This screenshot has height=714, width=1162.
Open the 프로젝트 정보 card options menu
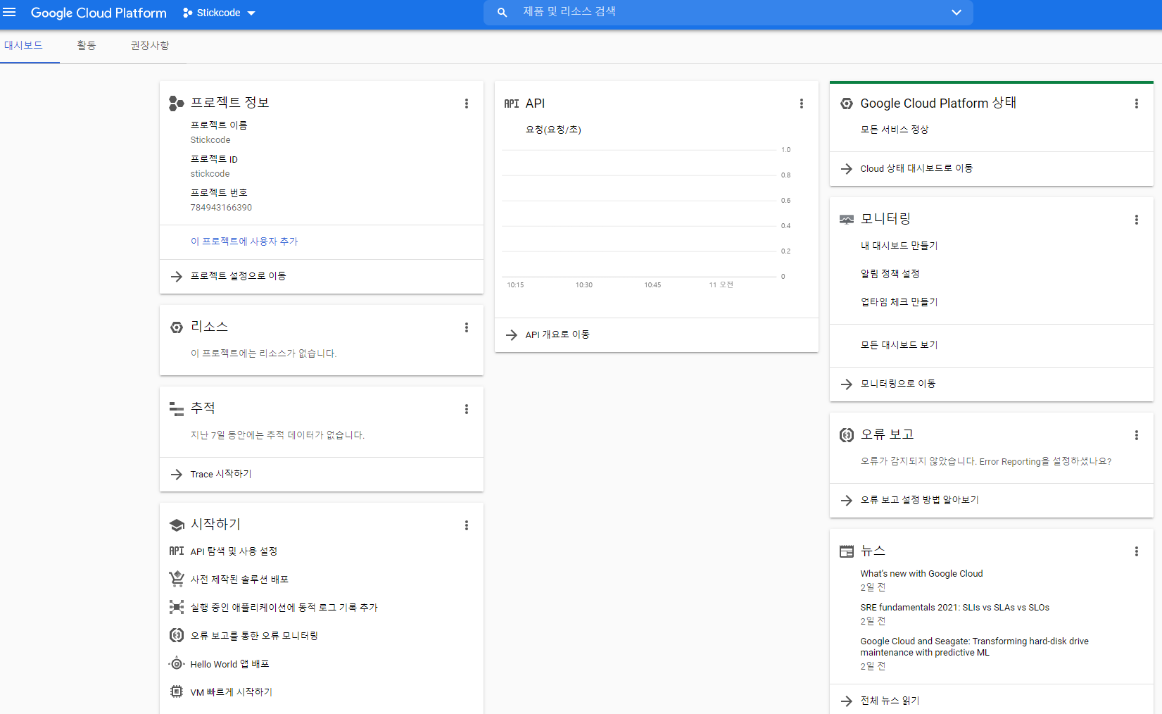coord(467,104)
